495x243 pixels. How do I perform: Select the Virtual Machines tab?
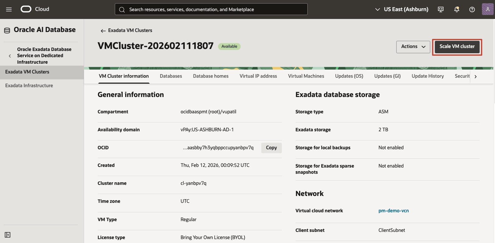[x=306, y=76]
